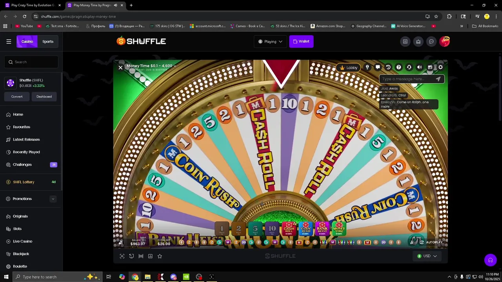Open live support headset icon in game
This screenshot has width=502, height=282.
click(x=409, y=67)
